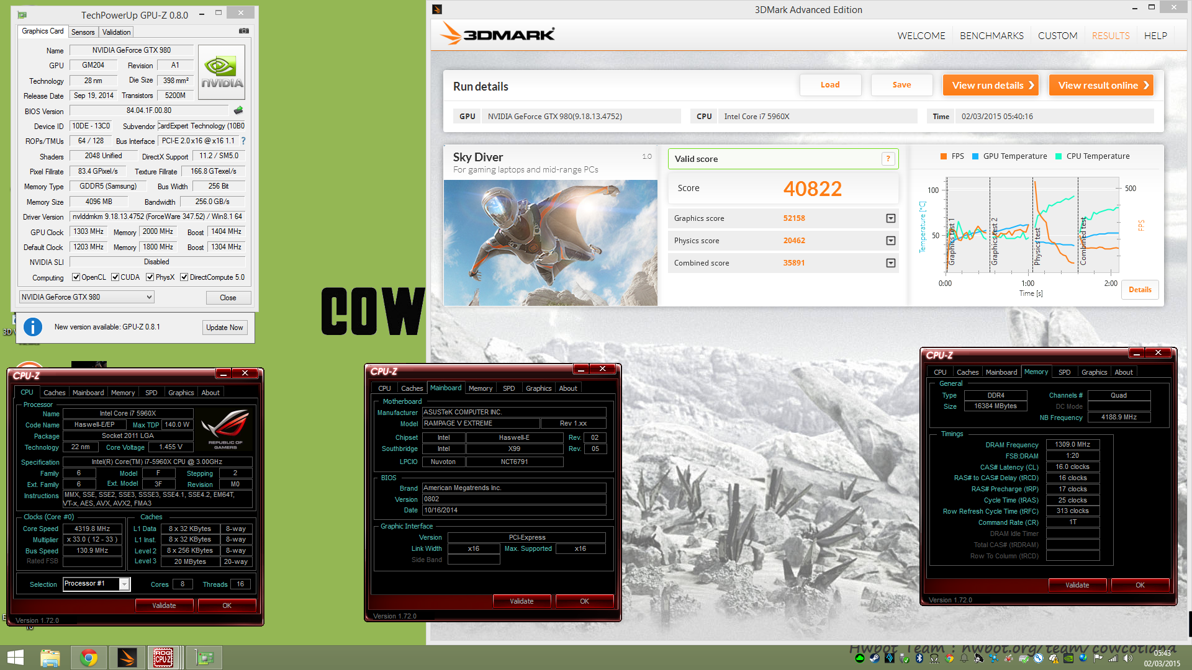The height and width of the screenshot is (670, 1192).
Task: Toggle the OpenCL checkbox
Action: pyautogui.click(x=76, y=277)
